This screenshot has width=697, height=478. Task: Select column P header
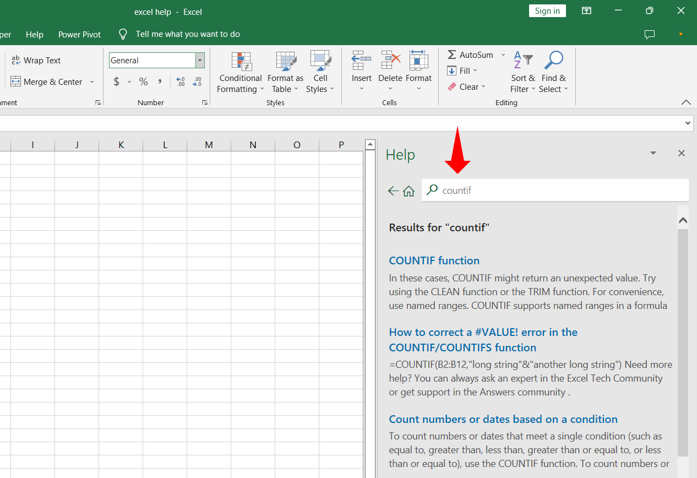(x=341, y=145)
